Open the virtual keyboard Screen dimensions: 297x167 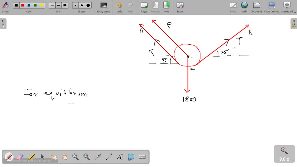(142, 157)
